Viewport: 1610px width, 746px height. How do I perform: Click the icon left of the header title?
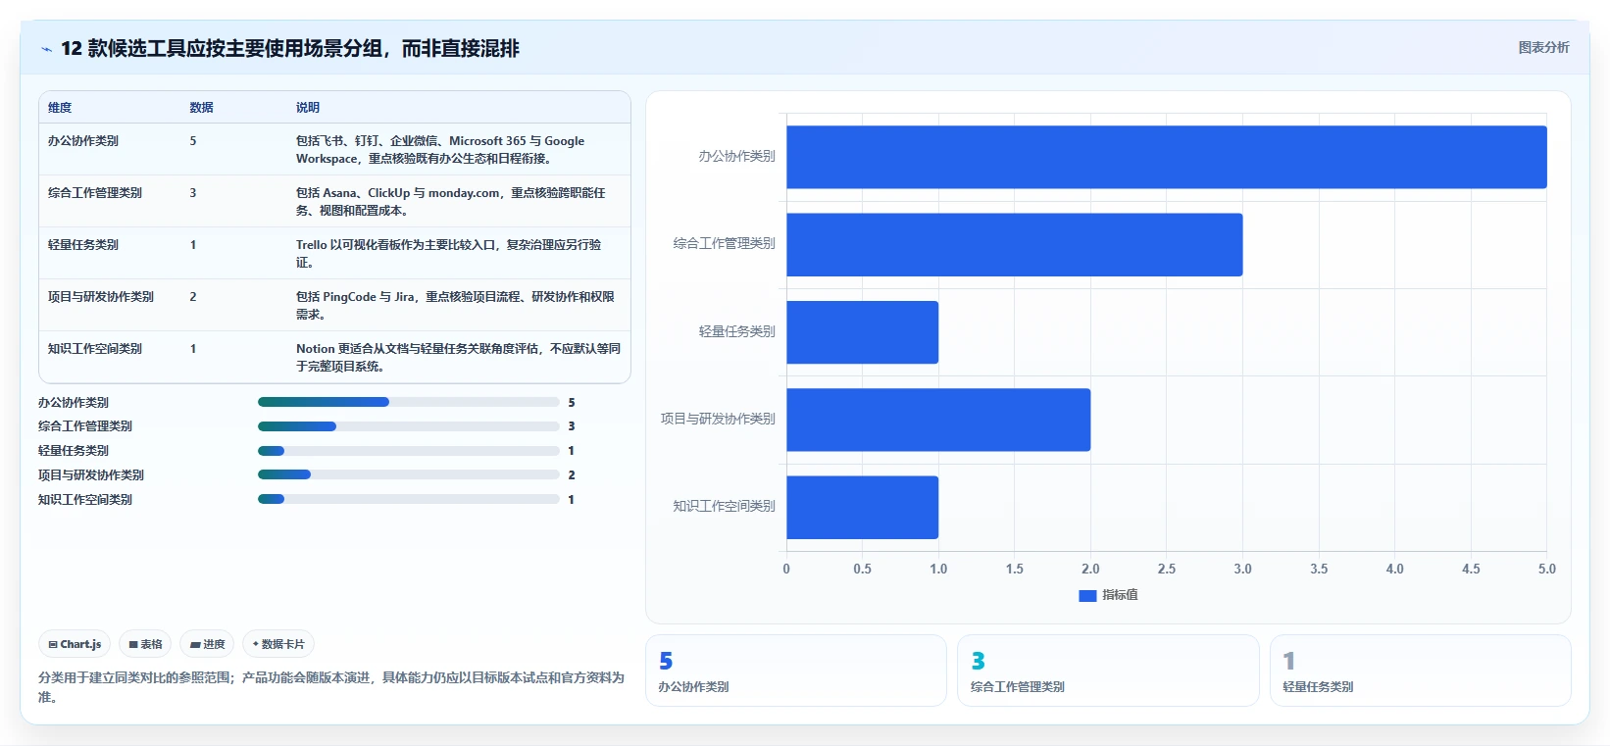[46, 49]
